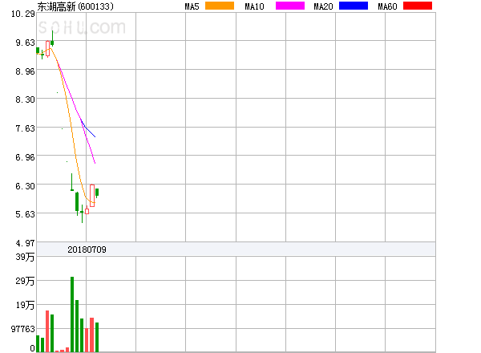Click the 10.29 price axis label
The image size is (481, 353).
tap(23, 14)
